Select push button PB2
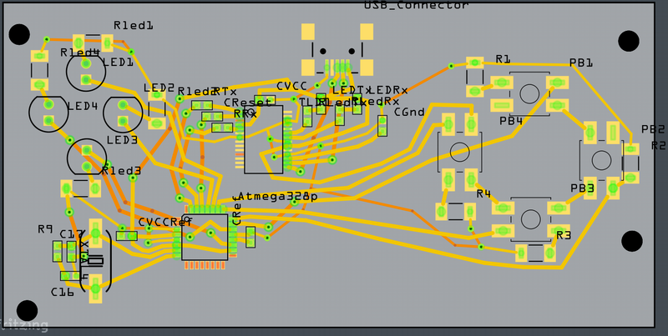 point(601,159)
